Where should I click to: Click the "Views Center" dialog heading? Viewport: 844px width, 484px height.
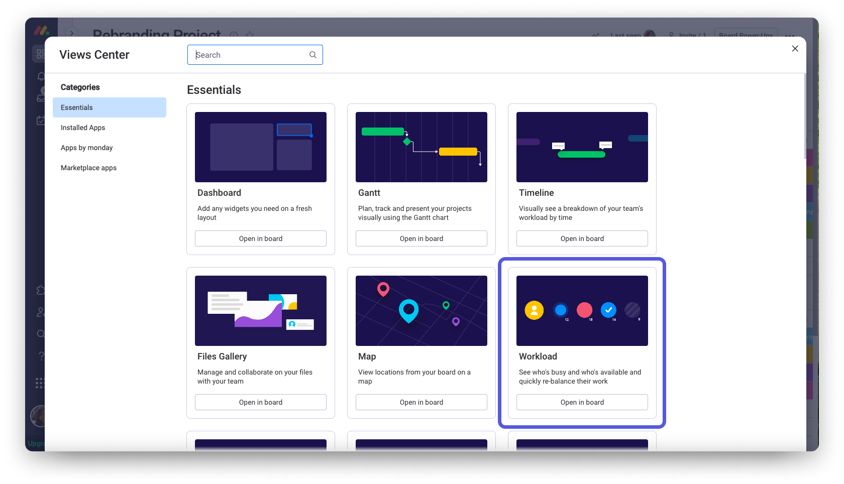point(94,55)
